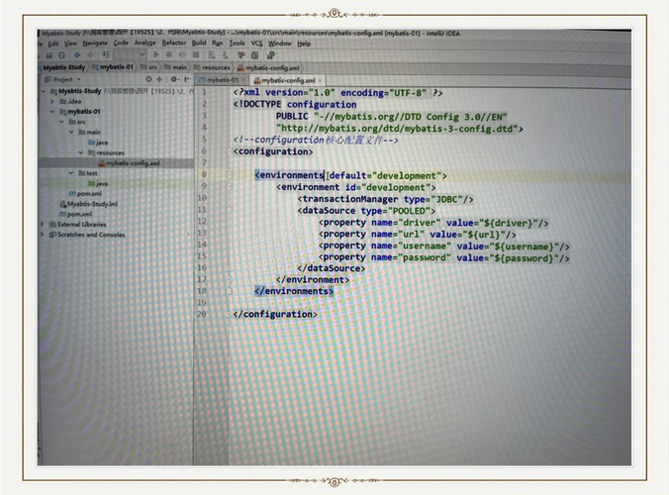This screenshot has height=495, width=669.
Task: Click the locate-file target icon in Project panel
Action: 148,79
